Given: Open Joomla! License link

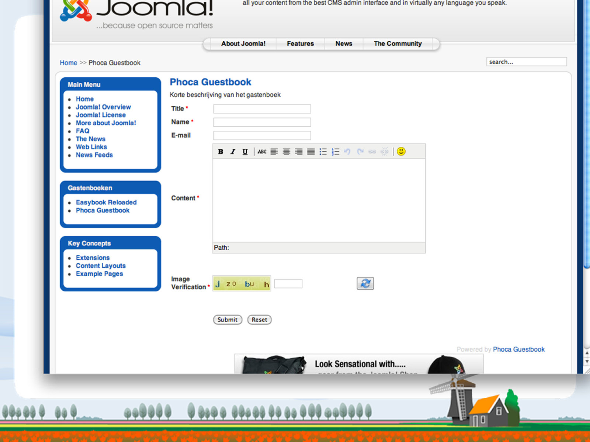Looking at the screenshot, I should (x=101, y=115).
